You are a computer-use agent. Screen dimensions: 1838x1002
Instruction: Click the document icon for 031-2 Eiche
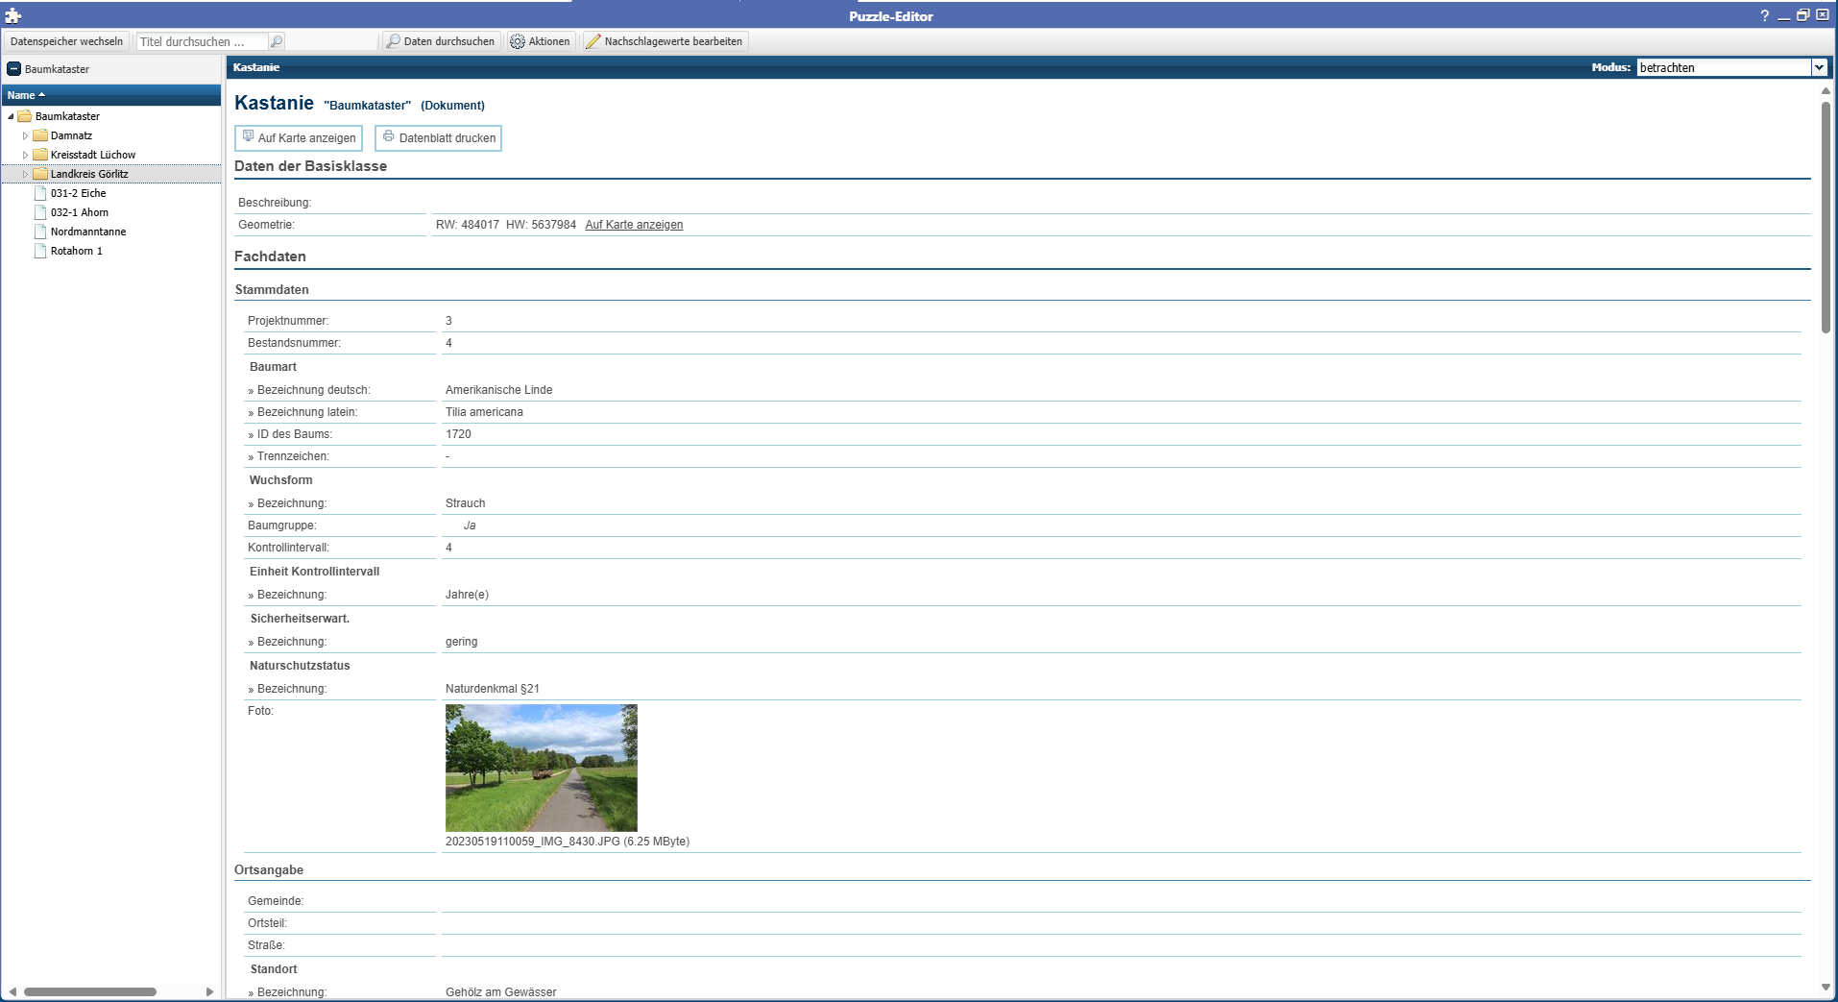pyautogui.click(x=40, y=193)
